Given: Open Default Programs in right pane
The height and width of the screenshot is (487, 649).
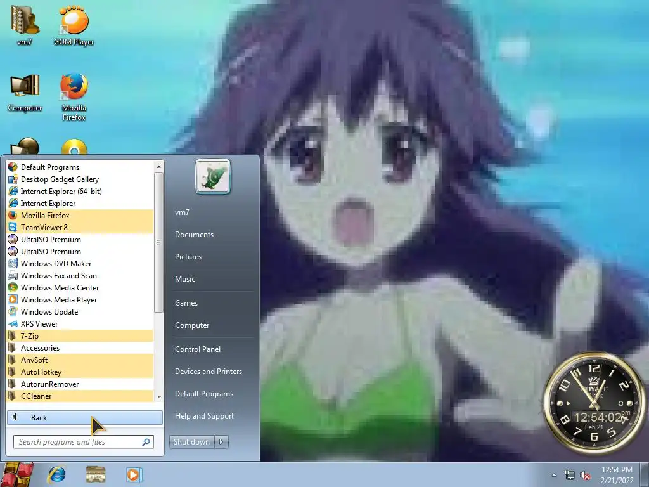Looking at the screenshot, I should [204, 394].
